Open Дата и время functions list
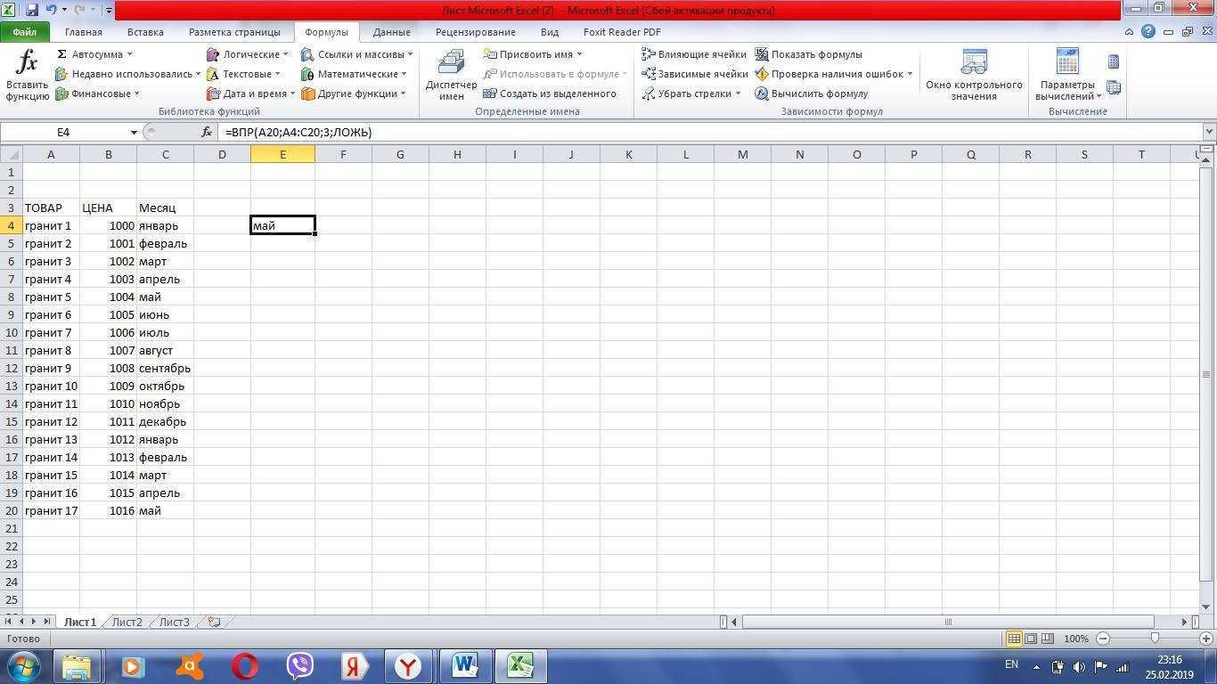Screen dimensions: 1217x684 (250, 94)
